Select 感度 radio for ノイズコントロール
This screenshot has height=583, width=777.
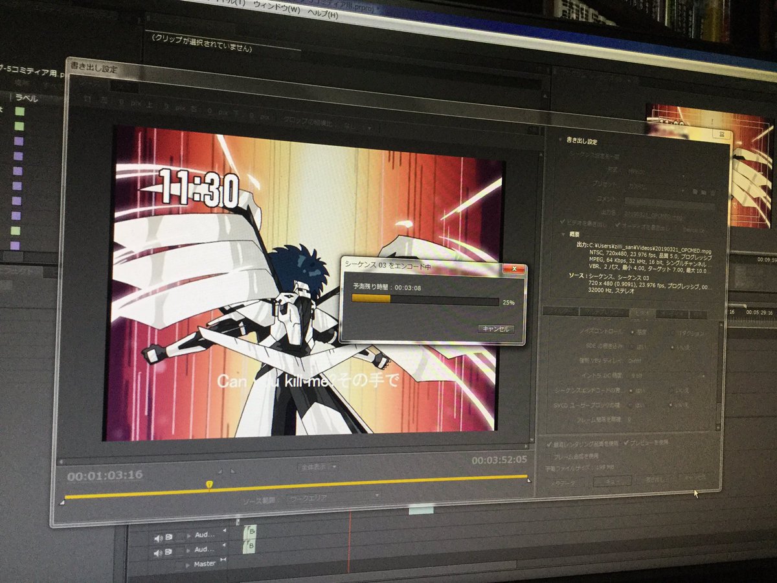632,332
